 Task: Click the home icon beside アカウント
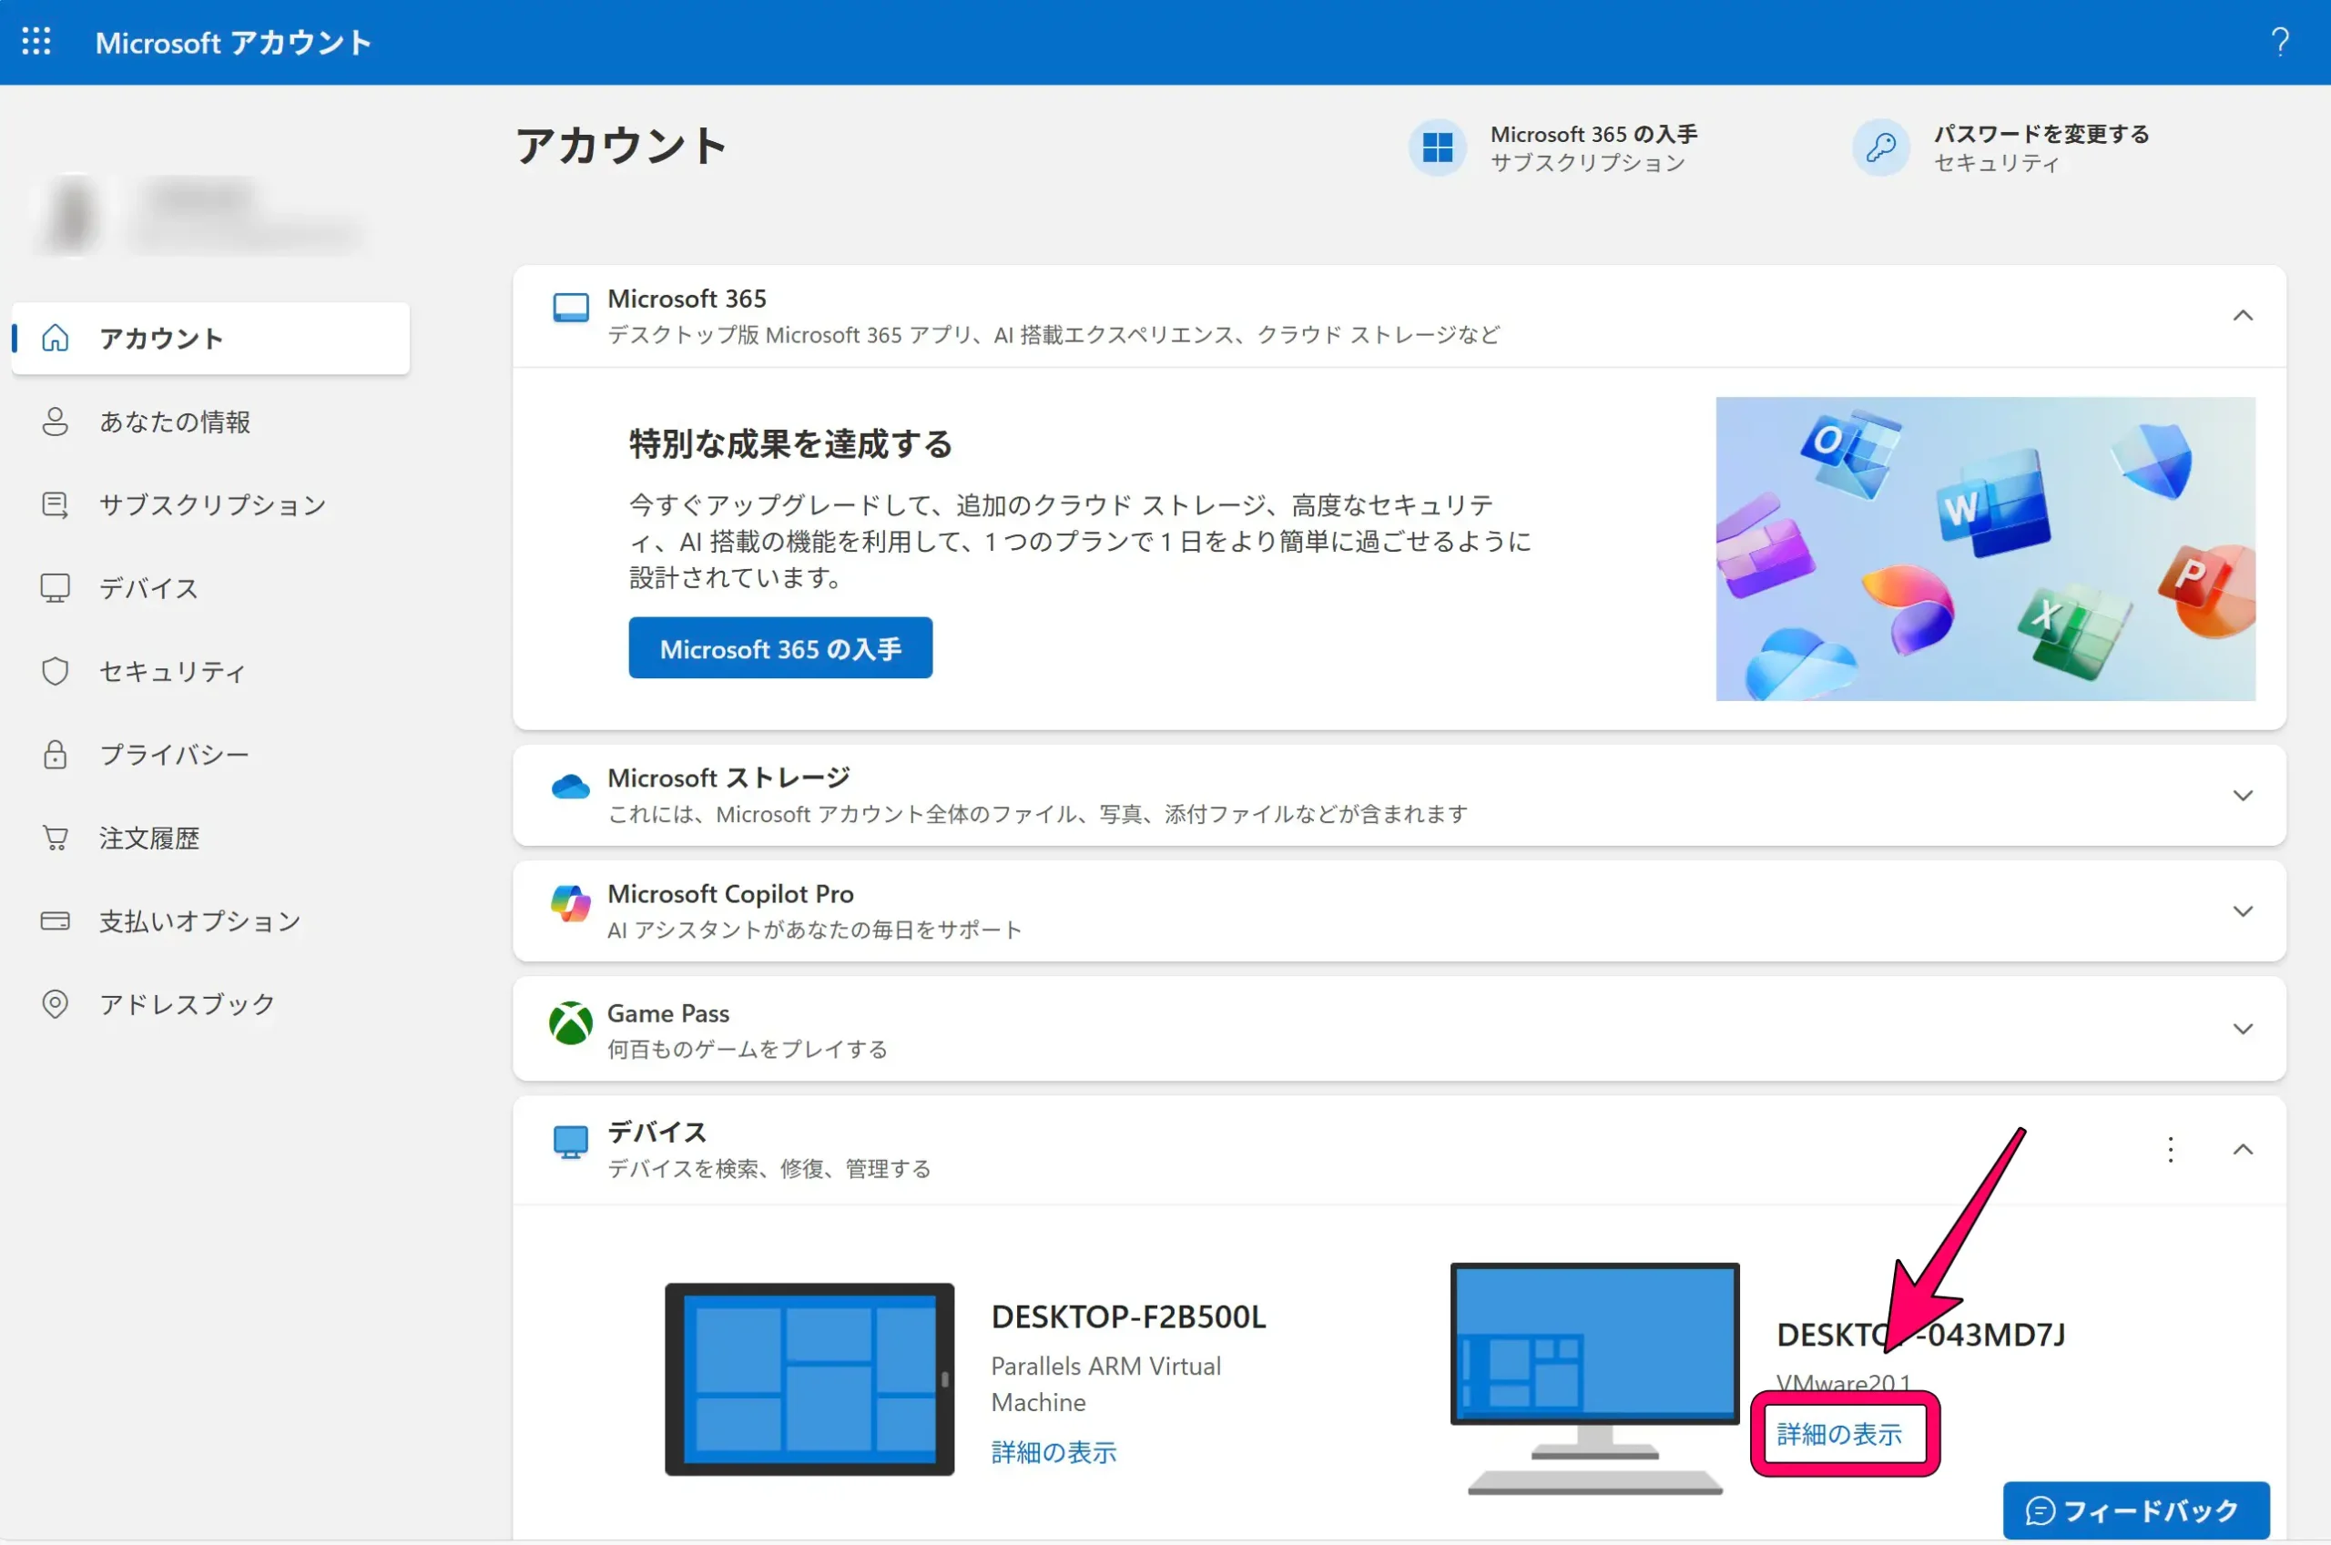56,338
